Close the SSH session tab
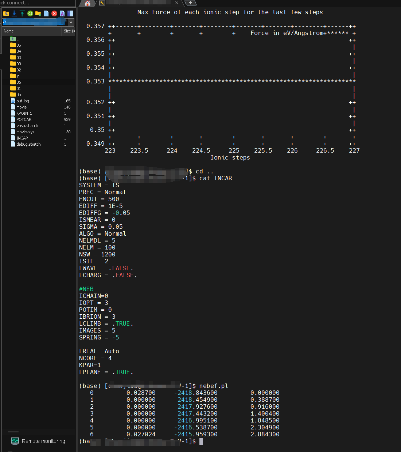The image size is (401, 452). (177, 3)
